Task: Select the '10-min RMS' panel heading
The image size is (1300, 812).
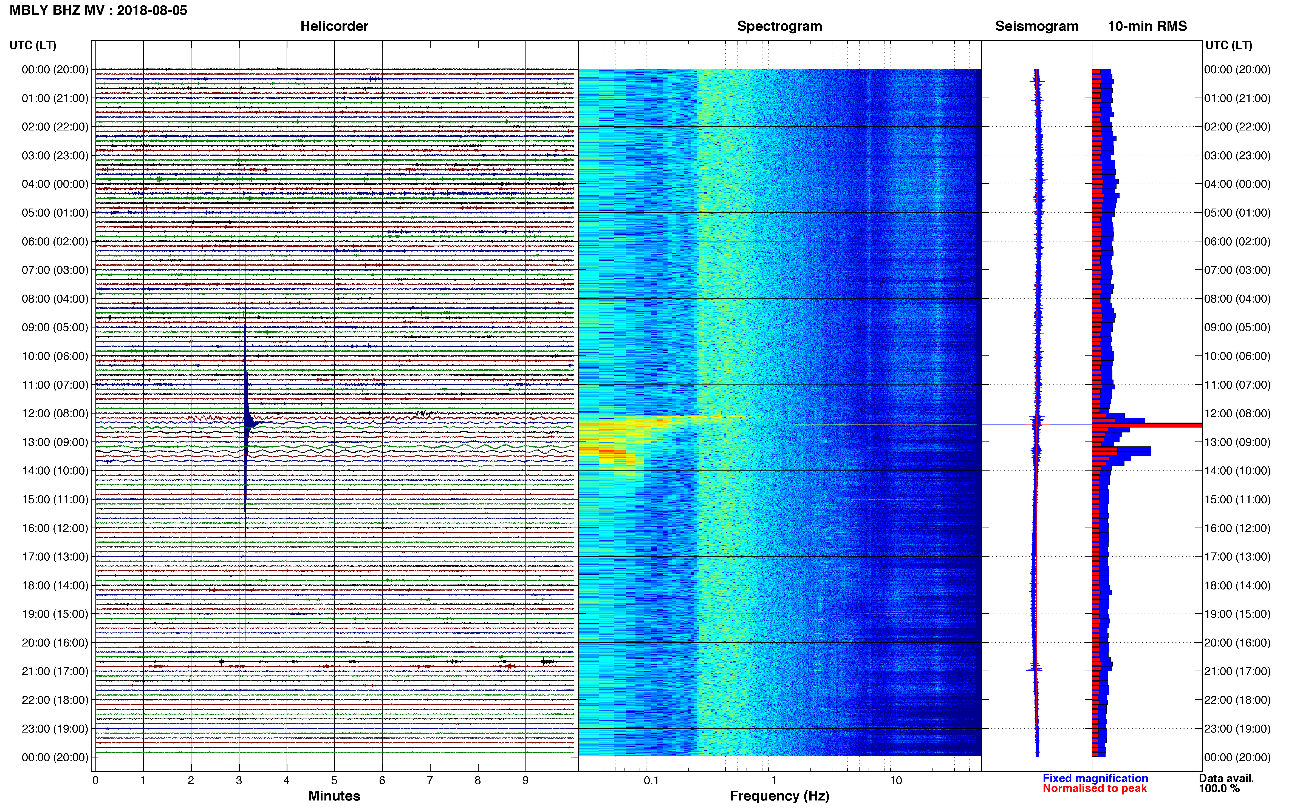Action: coord(1148,26)
